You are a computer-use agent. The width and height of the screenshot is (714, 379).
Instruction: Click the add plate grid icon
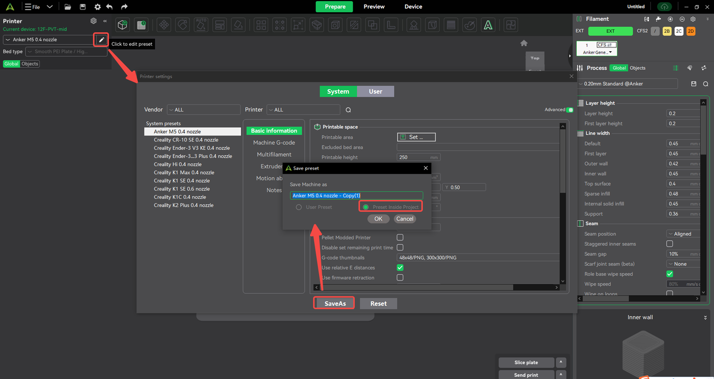pos(141,25)
